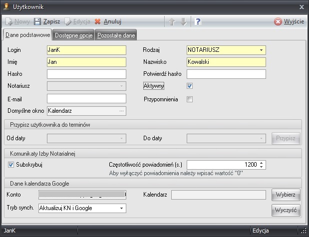Image resolution: width=309 pixels, height=237 pixels.
Task: Click into the E-mail input field
Action: pyautogui.click(x=86, y=99)
